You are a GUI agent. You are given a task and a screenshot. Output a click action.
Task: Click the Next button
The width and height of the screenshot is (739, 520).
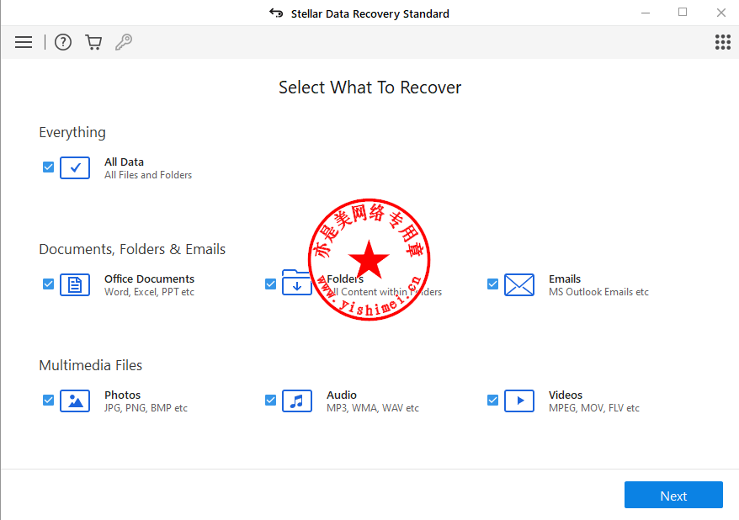tap(673, 495)
